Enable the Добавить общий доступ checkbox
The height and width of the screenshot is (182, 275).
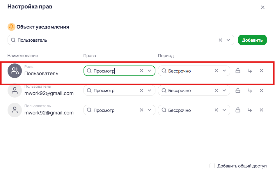pos(212,166)
